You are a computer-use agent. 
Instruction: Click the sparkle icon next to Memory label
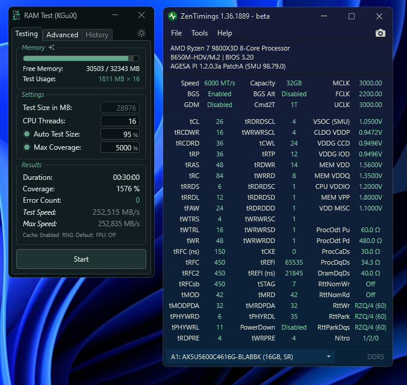[52, 47]
